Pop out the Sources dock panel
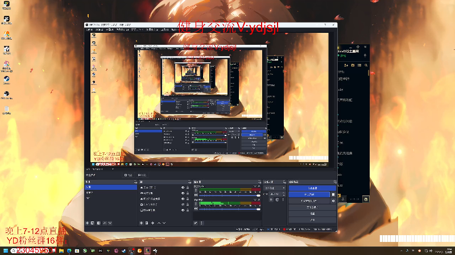This screenshot has width=455, height=255. click(189, 182)
